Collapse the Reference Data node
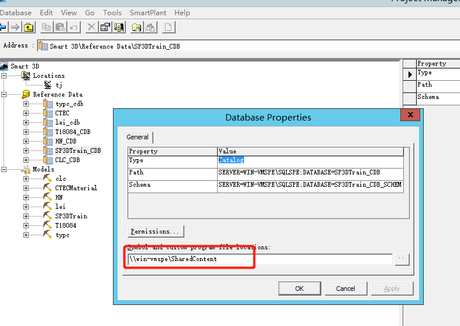460x326 pixels. pyautogui.click(x=4, y=94)
